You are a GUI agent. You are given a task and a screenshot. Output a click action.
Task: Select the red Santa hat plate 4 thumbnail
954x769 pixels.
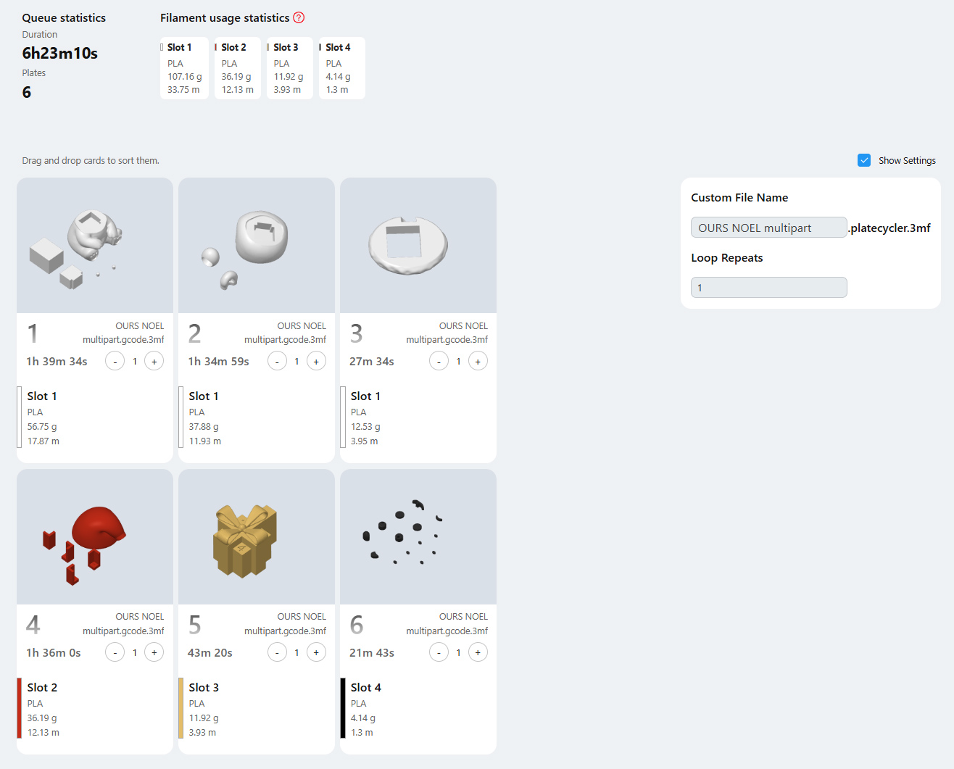tap(95, 537)
